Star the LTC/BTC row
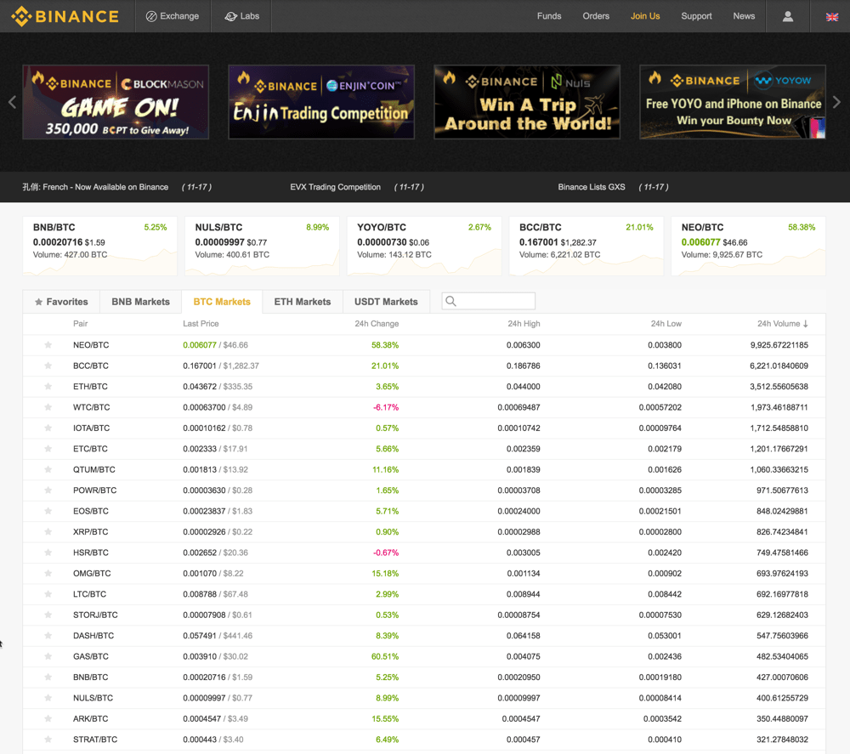850x754 pixels. [x=48, y=594]
